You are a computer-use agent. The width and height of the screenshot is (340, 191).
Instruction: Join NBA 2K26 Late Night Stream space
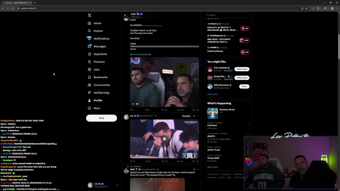coord(228,39)
